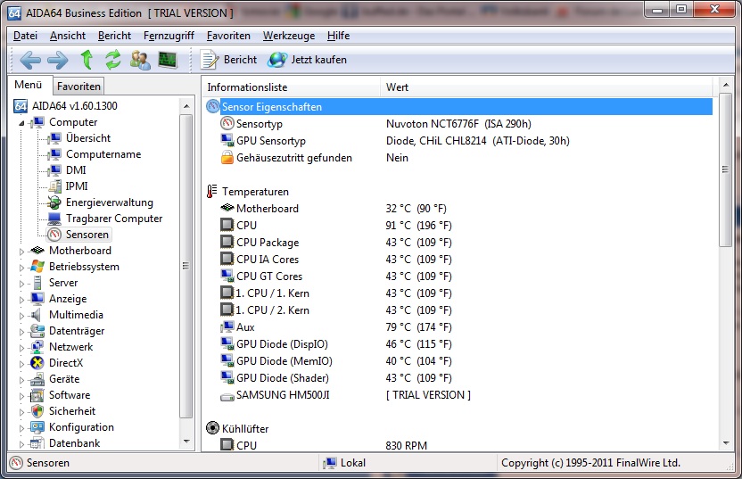Switch to the Favoriten tab
Screen dimensions: 742x479
(x=78, y=87)
